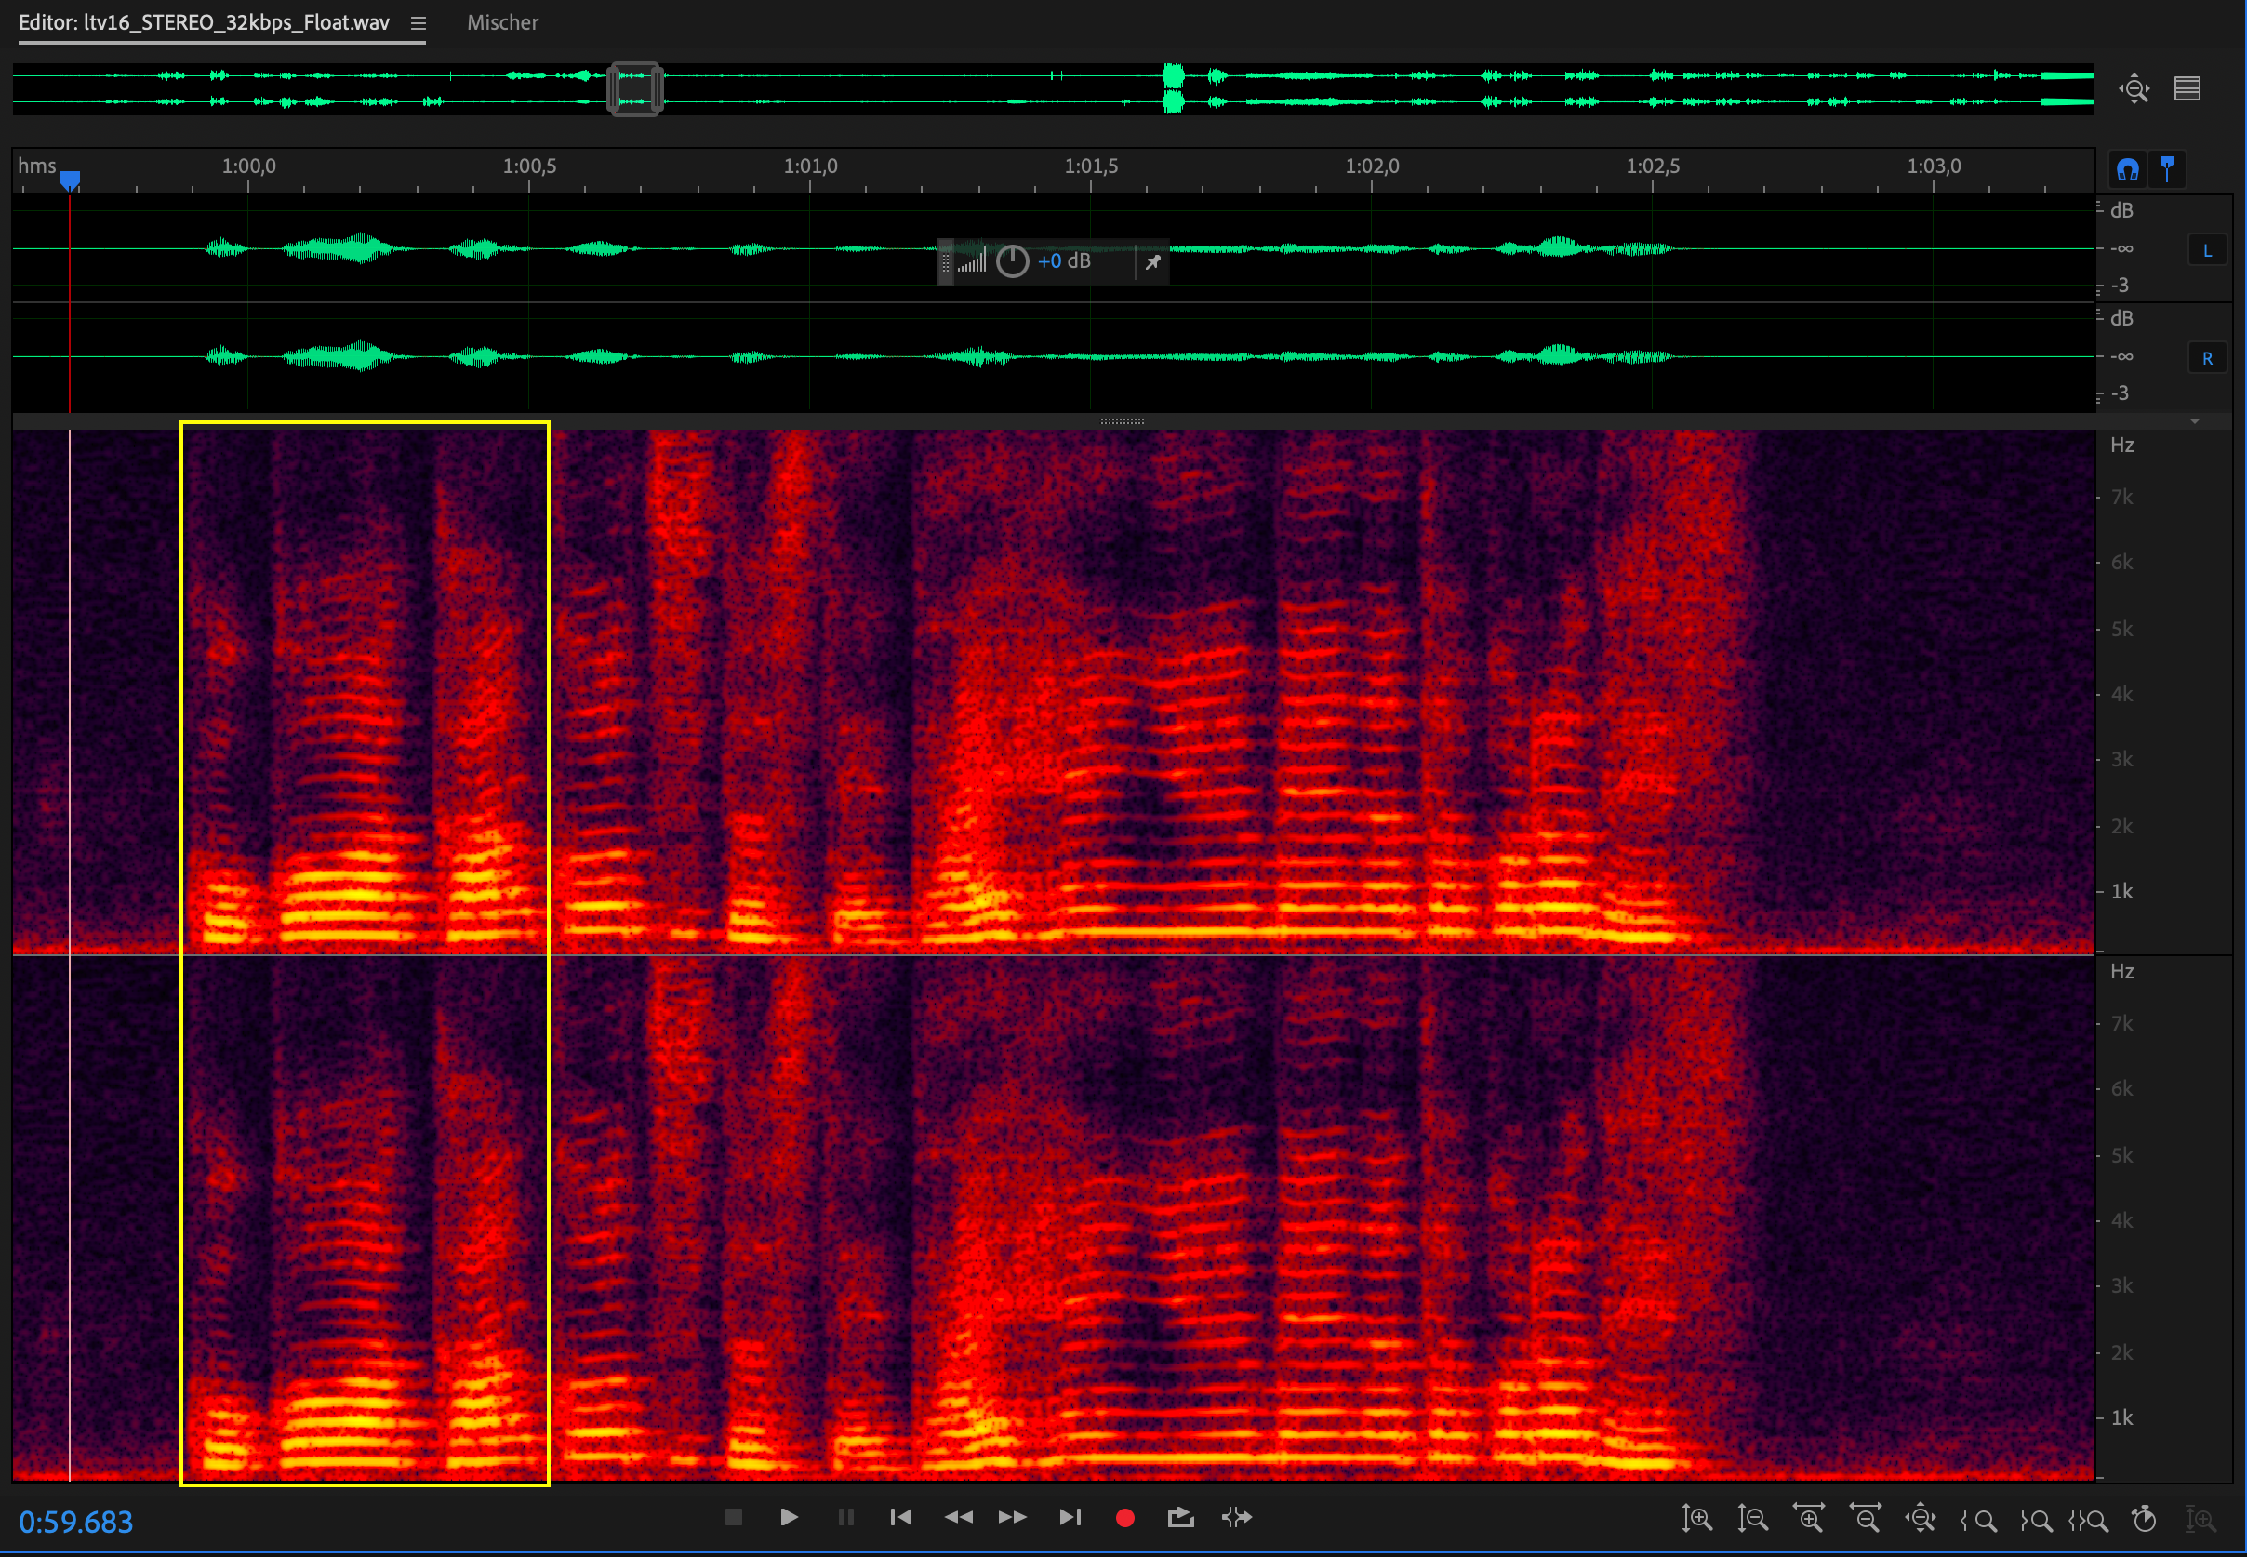This screenshot has width=2247, height=1557.
Task: Toggle the right channel R button
Action: point(2207,358)
